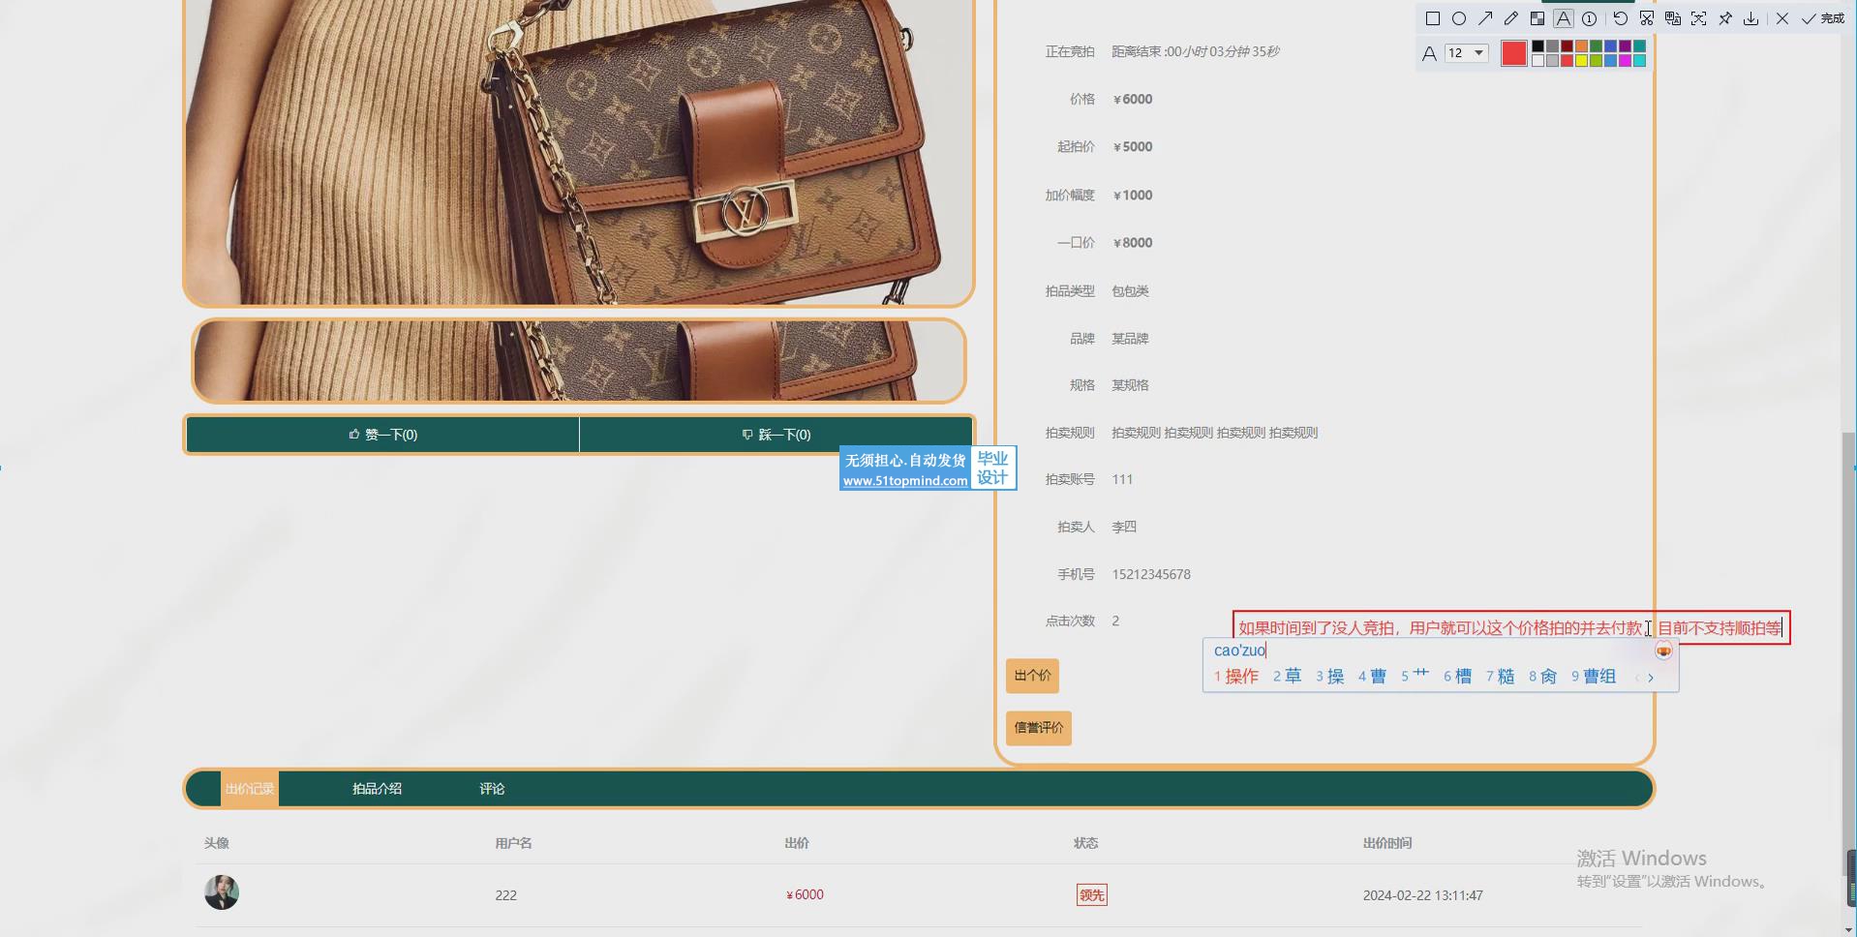
Task: Click the 踩一下(0) dislike button
Action: (x=776, y=435)
